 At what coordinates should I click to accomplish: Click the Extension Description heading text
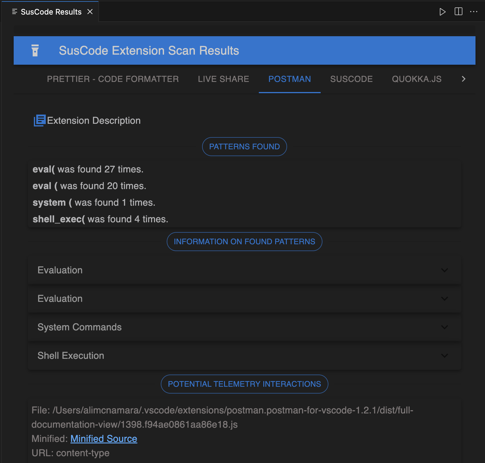click(x=94, y=120)
